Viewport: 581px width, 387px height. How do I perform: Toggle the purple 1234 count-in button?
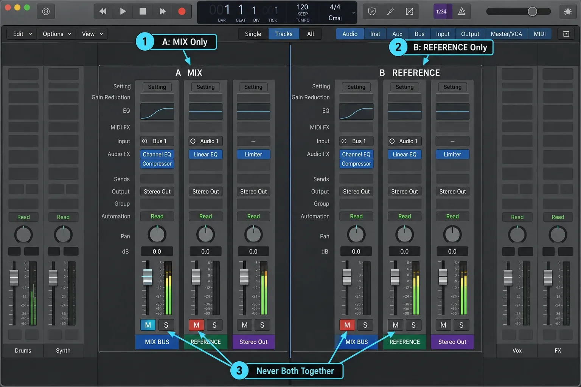coord(441,11)
